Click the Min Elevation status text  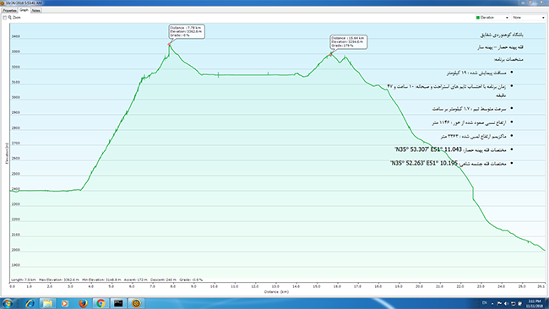pyautogui.click(x=101, y=280)
